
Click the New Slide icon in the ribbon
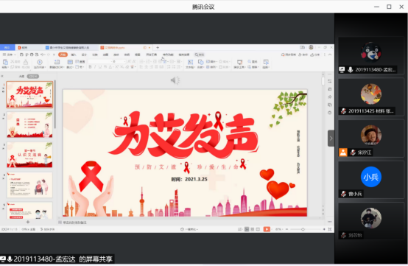[x=57, y=62]
